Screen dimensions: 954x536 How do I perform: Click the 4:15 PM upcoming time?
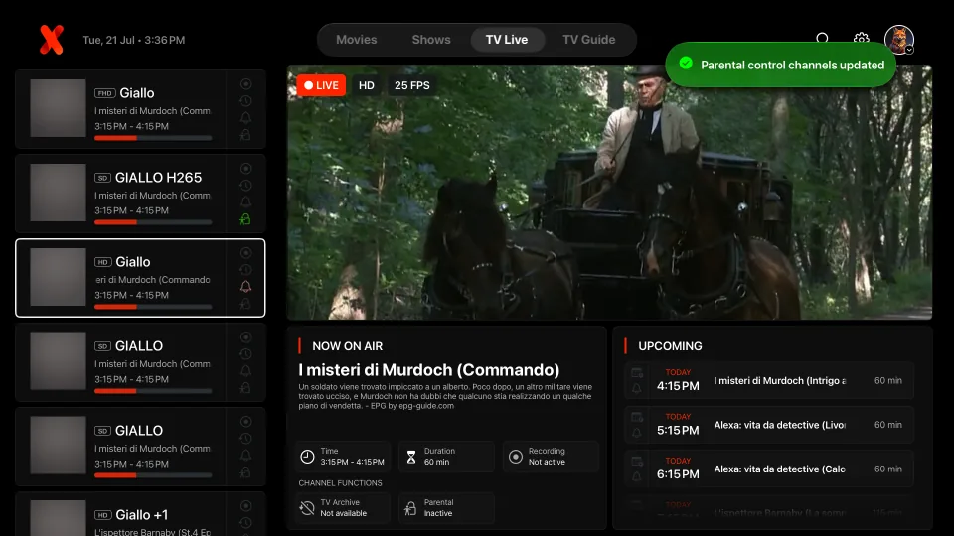click(x=678, y=386)
